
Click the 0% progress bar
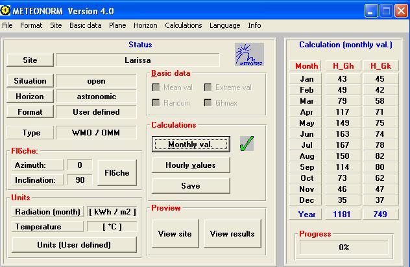click(x=344, y=247)
